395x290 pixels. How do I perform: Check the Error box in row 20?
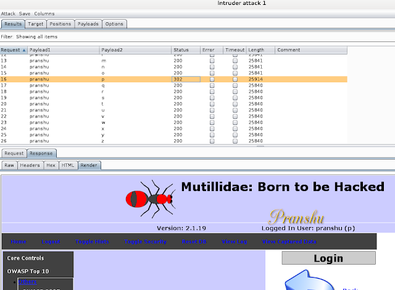[x=212, y=104]
